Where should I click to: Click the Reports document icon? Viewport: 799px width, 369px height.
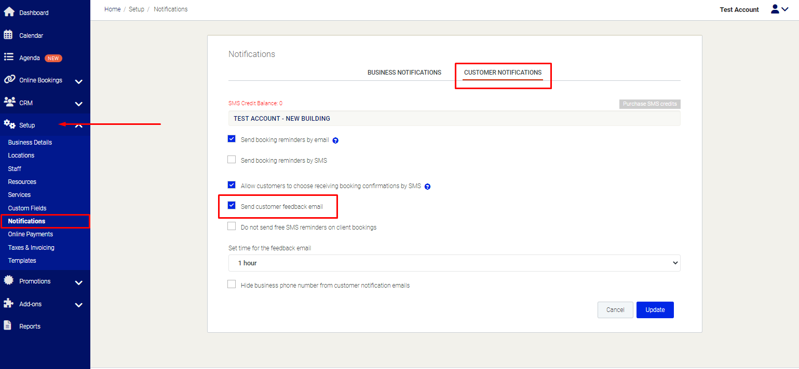[7, 325]
